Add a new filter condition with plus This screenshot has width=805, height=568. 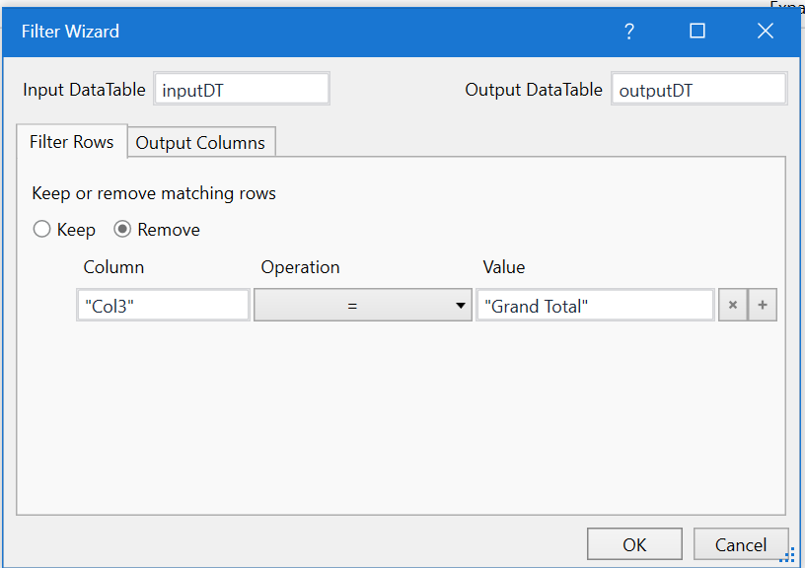763,306
